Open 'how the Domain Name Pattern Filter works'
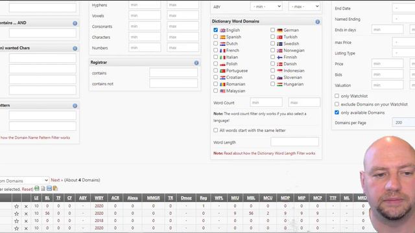Image resolution: width=415 pixels, height=233 pixels. pos(35,138)
